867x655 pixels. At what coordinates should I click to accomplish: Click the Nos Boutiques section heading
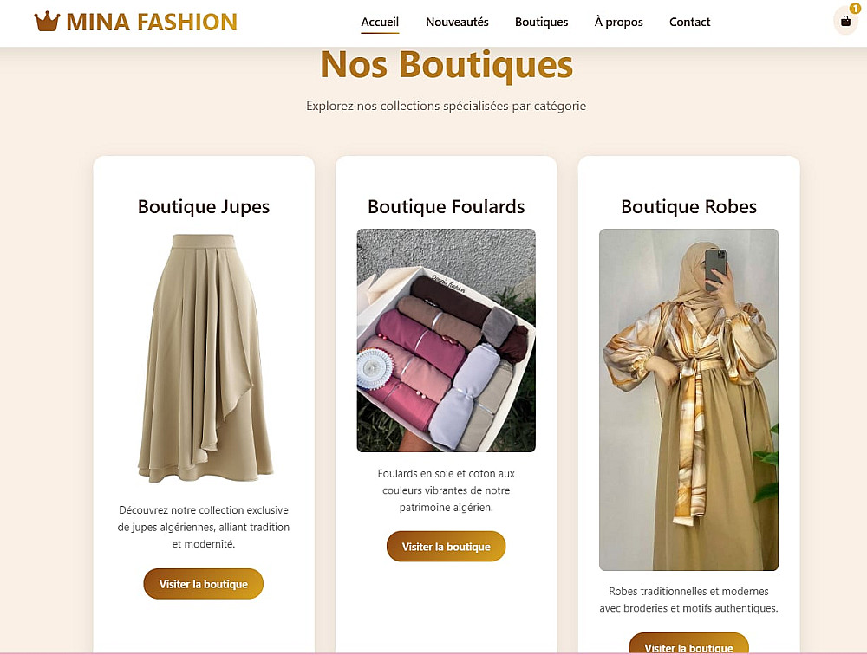[446, 65]
